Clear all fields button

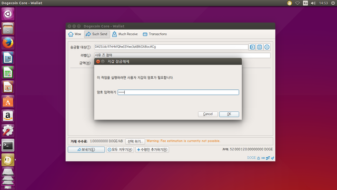(x=120, y=149)
